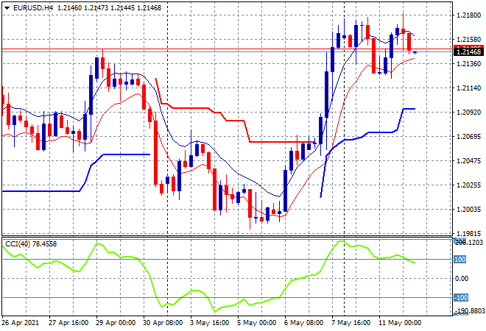The image size is (486, 331).
Task: Click the 1.20475 price axis label
Action: point(468,160)
